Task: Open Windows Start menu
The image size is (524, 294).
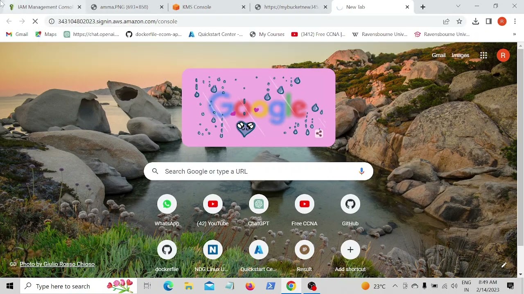Action: tap(10, 286)
